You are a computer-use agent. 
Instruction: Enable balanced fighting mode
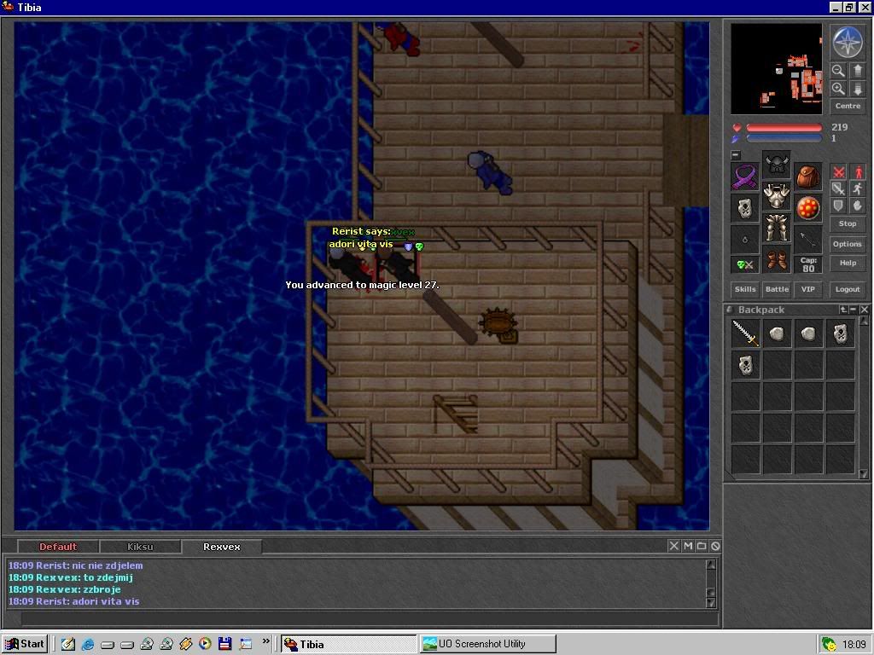point(838,188)
